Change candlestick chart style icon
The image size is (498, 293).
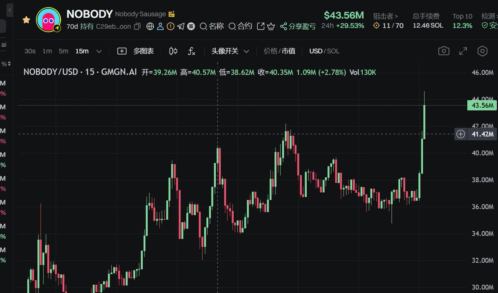[x=173, y=51]
